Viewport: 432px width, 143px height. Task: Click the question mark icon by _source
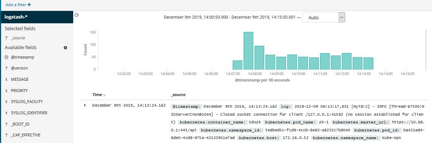6,38
